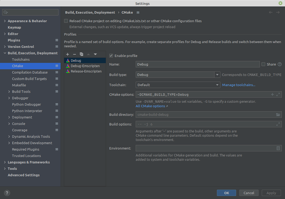Click the Cancel button
285x199 pixels.
click(249, 193)
